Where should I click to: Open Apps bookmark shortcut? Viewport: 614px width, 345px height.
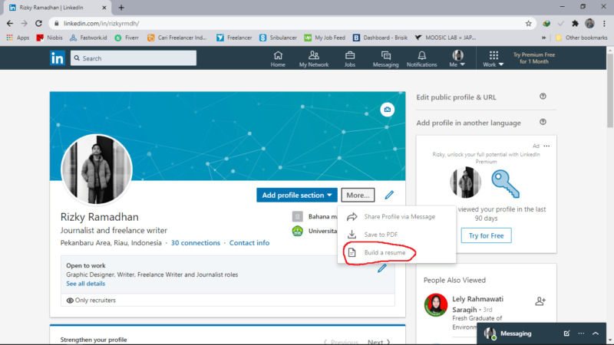[x=18, y=38]
